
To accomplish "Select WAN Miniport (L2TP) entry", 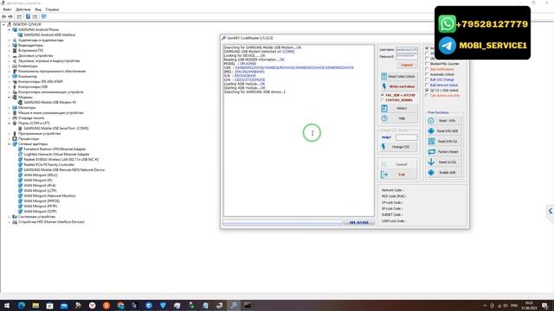I will coord(40,191).
